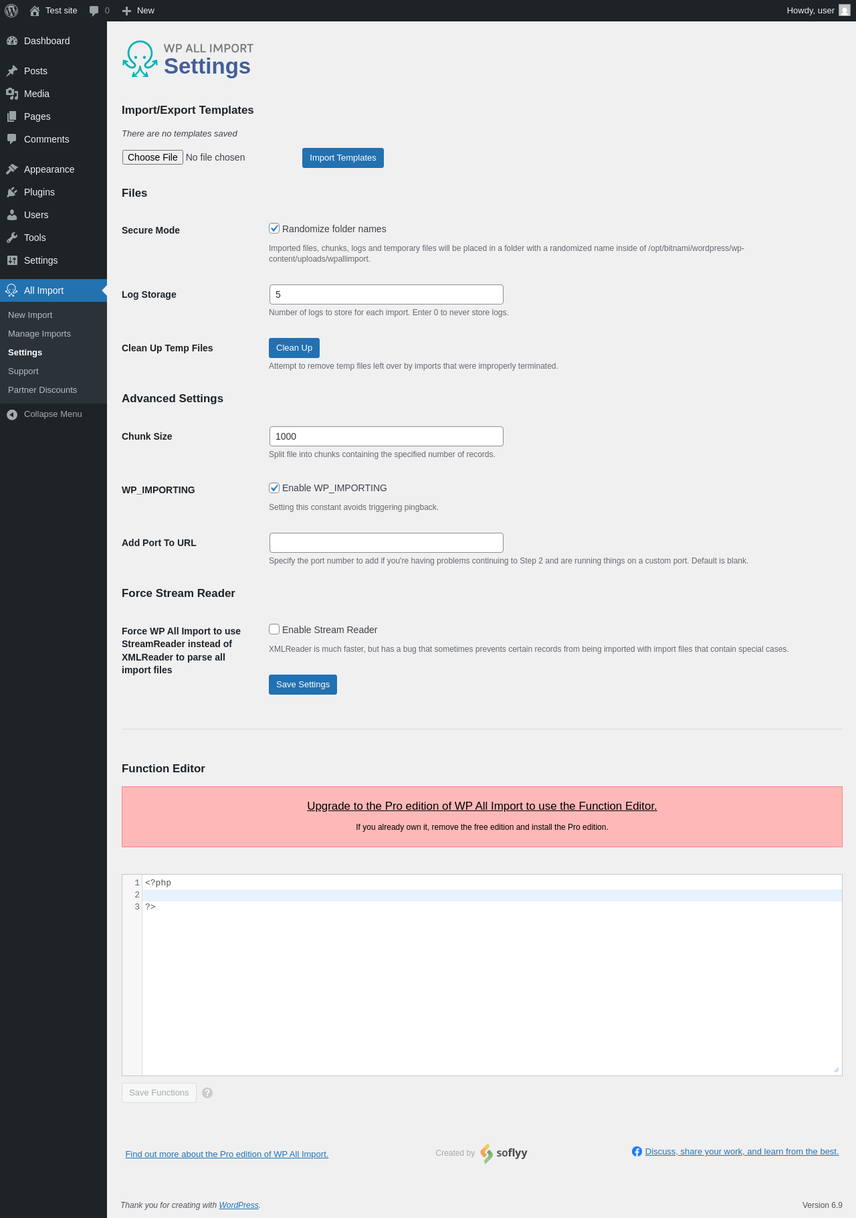Click line 2 in the function editor
856x1218 pixels.
492,895
